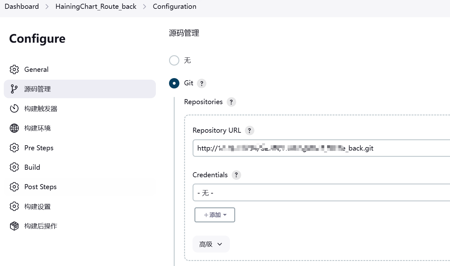
Task: Click into the Repository URL field
Action: pyautogui.click(x=321, y=148)
